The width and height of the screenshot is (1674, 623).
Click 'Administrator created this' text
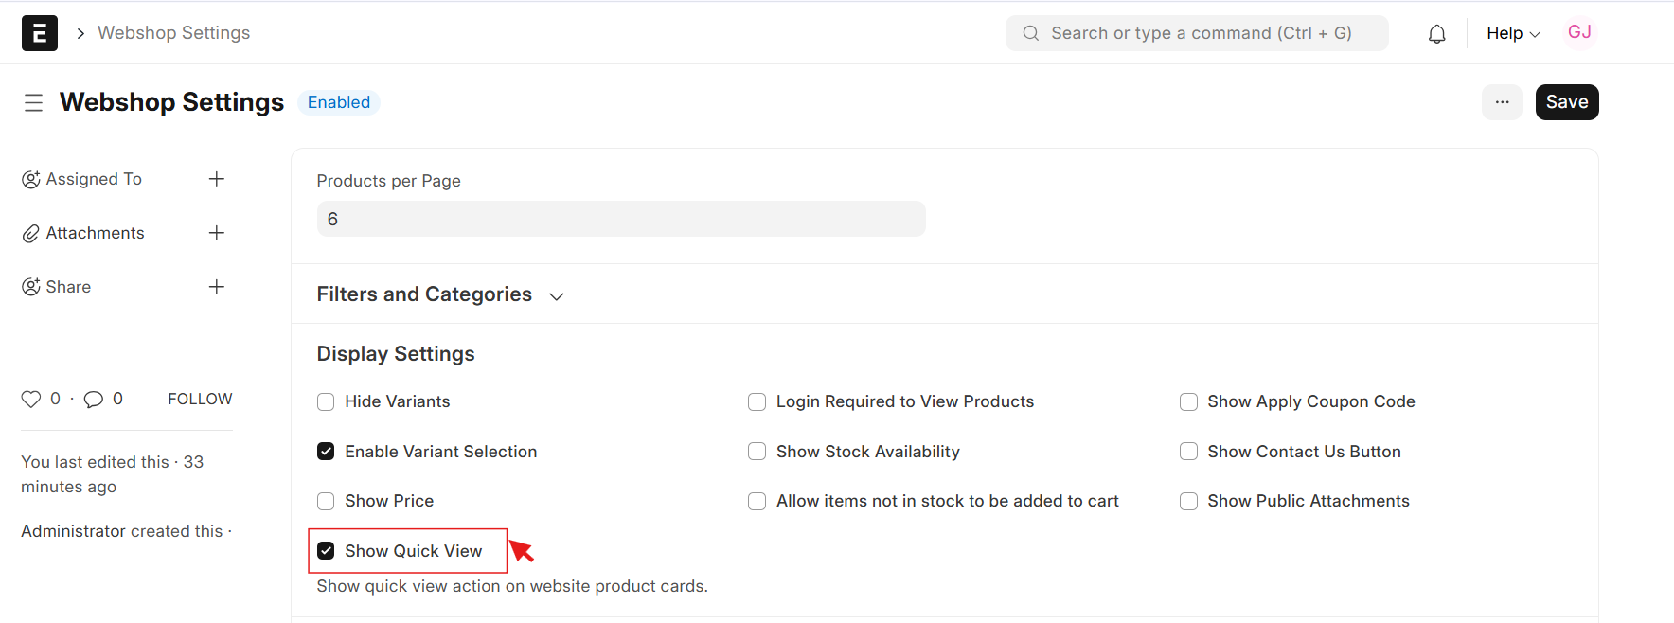126,531
